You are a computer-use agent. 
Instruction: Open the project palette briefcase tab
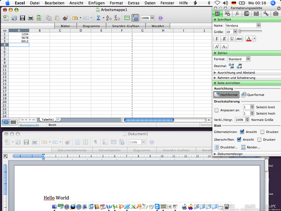[276, 13]
